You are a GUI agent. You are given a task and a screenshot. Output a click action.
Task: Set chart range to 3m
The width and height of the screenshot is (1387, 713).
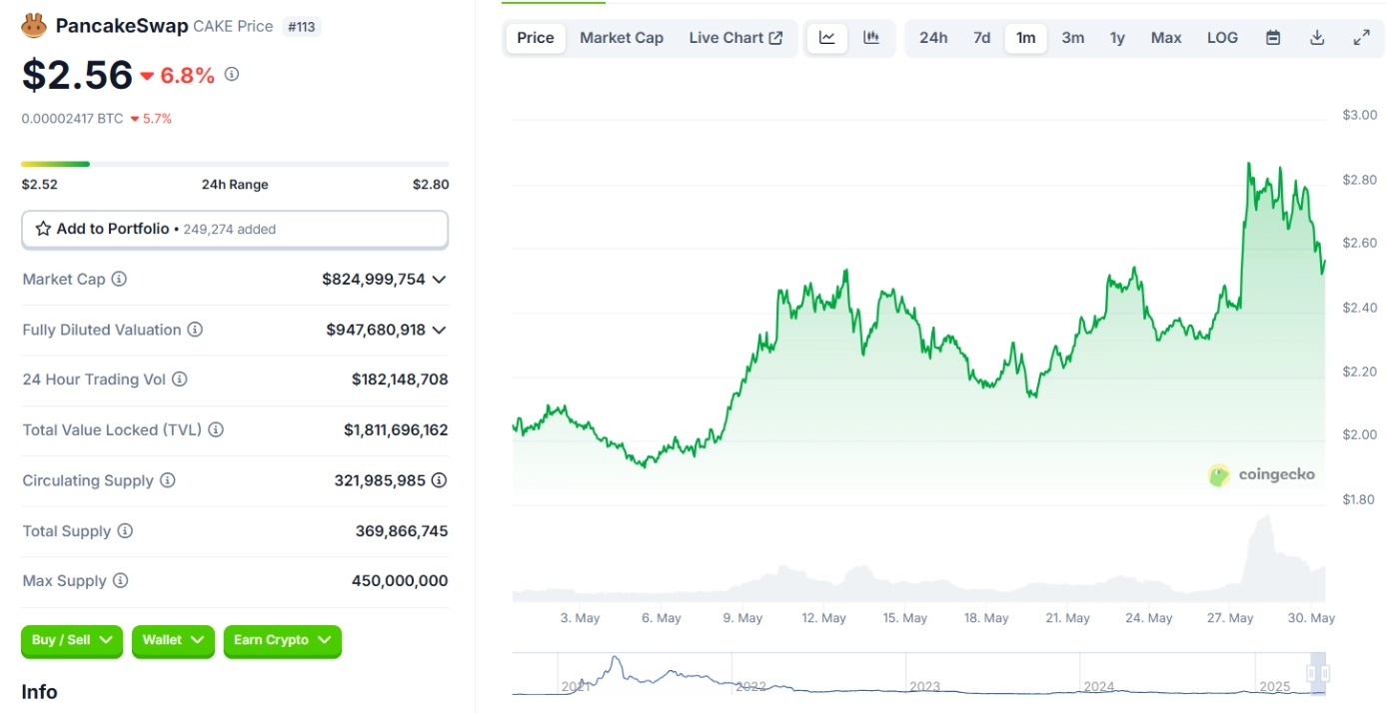(1073, 38)
